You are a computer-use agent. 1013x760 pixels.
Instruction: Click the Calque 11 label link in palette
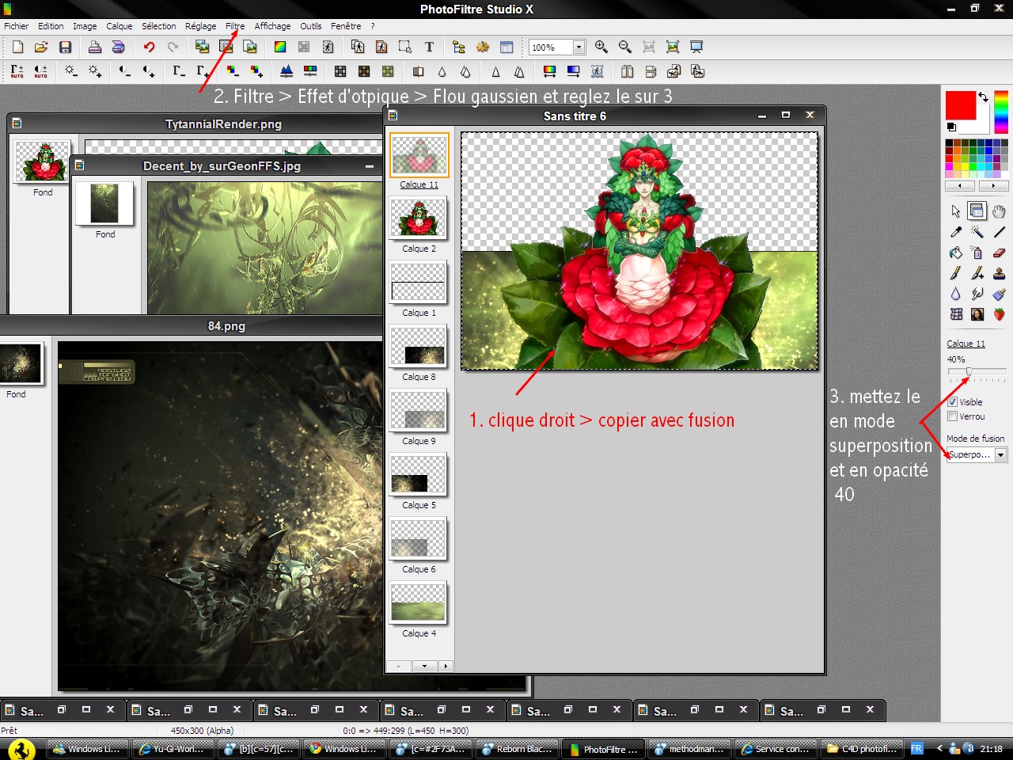click(x=966, y=344)
